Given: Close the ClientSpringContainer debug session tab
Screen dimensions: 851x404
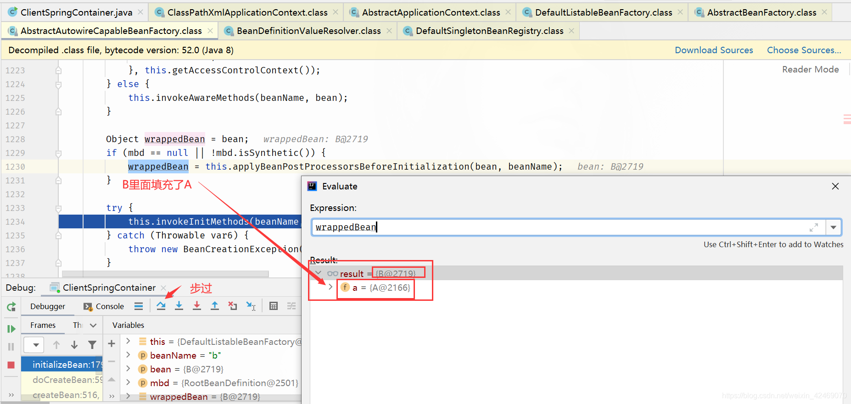Looking at the screenshot, I should (x=163, y=288).
